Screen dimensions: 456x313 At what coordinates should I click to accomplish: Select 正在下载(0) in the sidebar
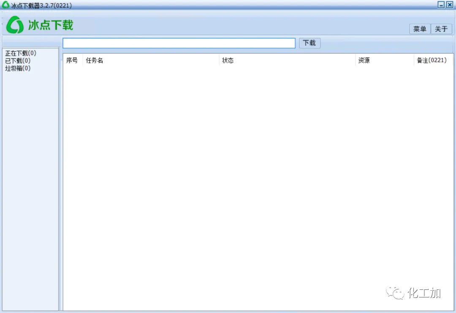pyautogui.click(x=21, y=53)
